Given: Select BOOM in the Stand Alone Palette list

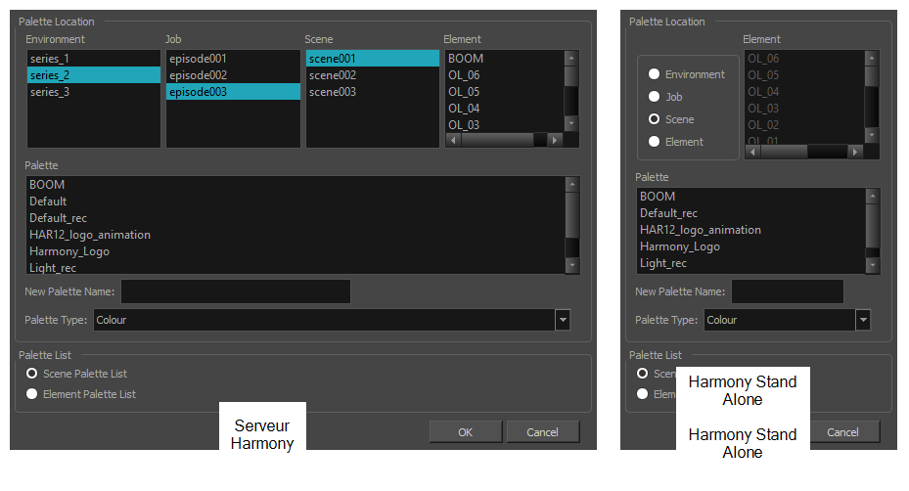Looking at the screenshot, I should coord(750,197).
